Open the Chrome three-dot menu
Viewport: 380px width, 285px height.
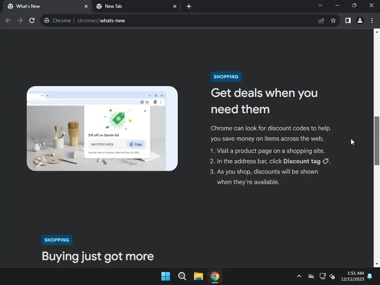click(372, 21)
